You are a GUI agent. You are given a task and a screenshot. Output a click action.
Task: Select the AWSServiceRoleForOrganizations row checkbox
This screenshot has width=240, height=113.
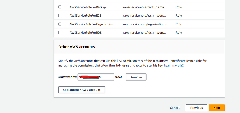(60, 24)
